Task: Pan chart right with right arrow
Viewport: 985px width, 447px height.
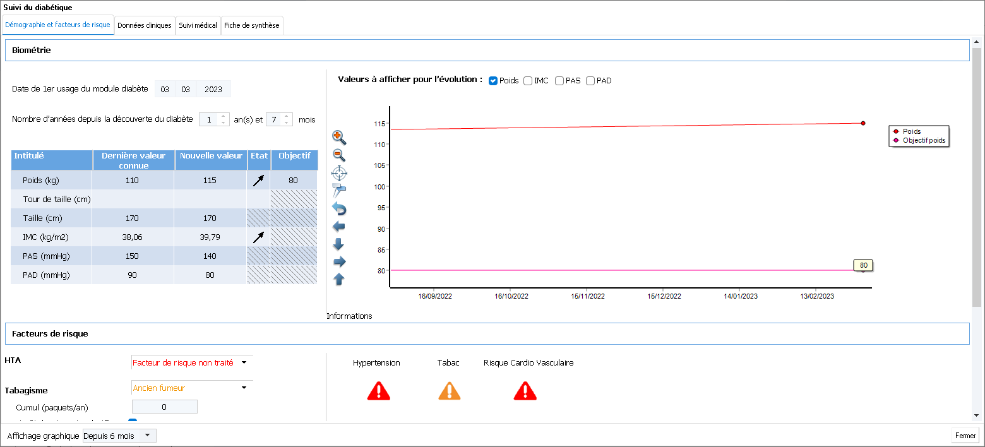Action: click(339, 262)
